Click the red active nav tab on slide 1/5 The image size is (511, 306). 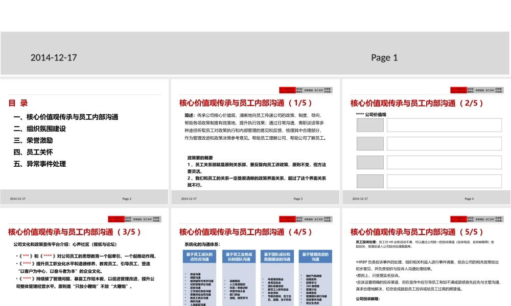coord(287,90)
